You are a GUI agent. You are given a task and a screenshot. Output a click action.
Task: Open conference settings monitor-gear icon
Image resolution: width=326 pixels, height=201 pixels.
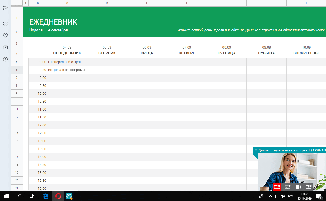coord(309,187)
